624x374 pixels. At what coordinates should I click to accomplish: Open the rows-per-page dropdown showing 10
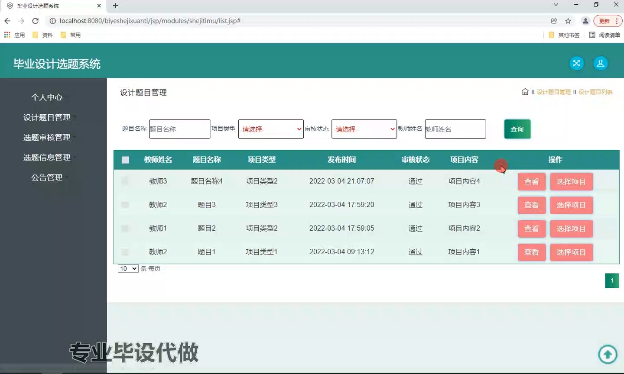click(128, 268)
